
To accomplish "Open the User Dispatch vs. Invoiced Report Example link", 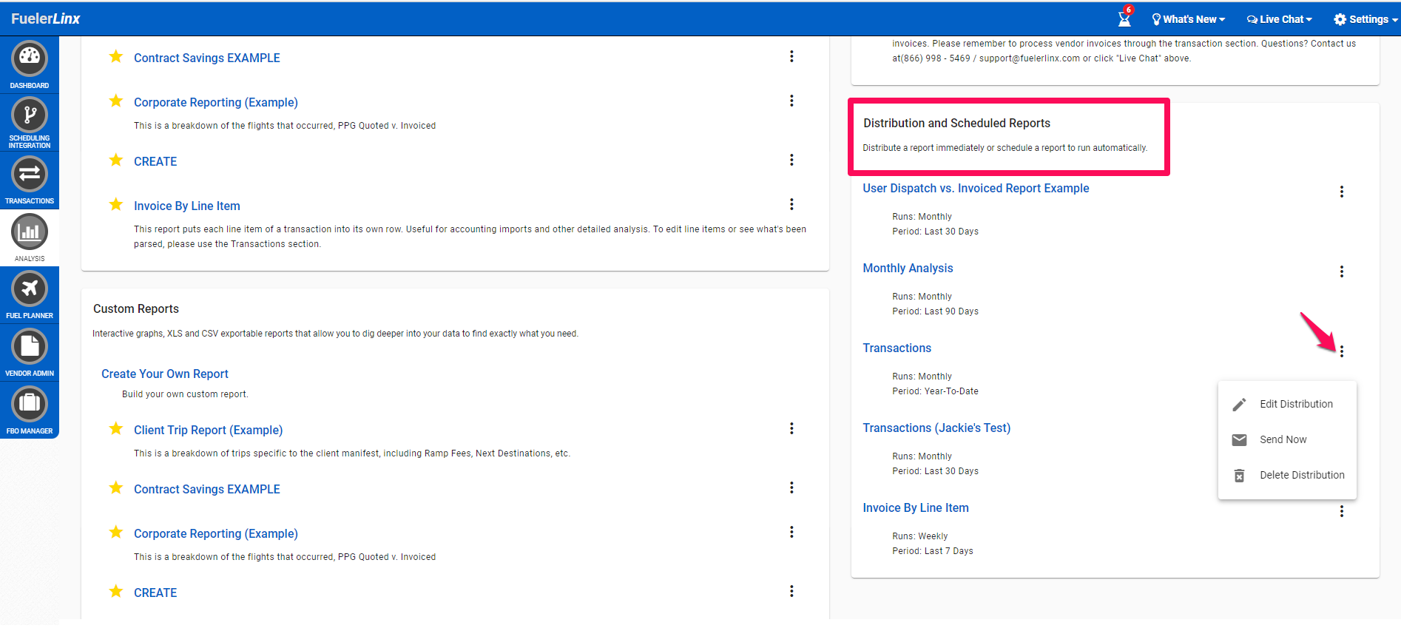I will coord(976,189).
